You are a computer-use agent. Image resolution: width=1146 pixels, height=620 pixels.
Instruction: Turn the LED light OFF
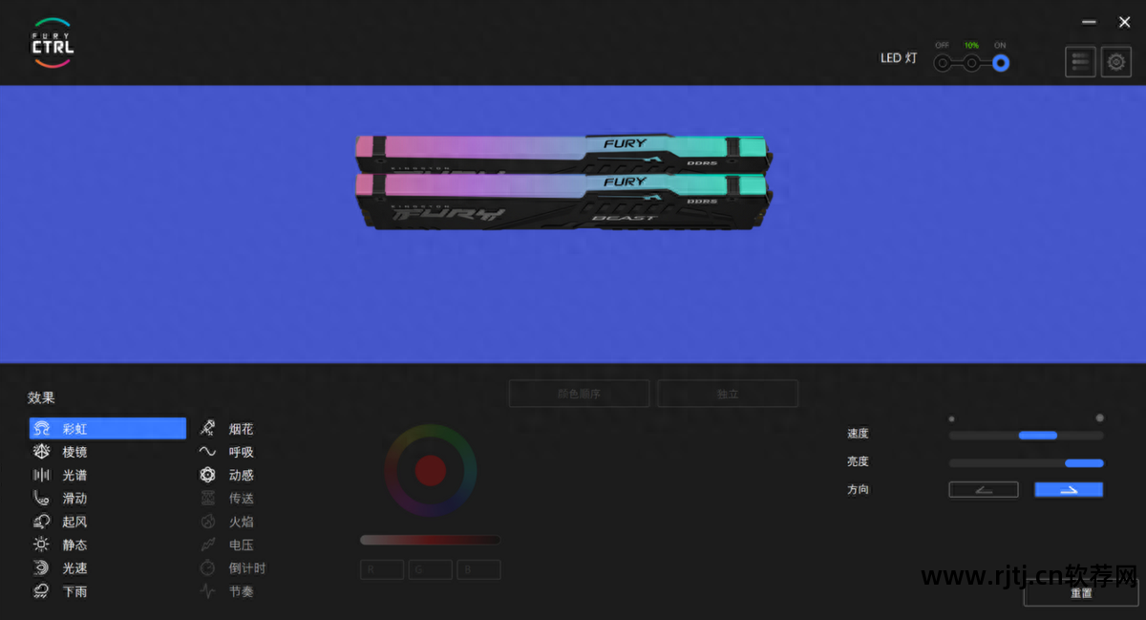click(943, 64)
